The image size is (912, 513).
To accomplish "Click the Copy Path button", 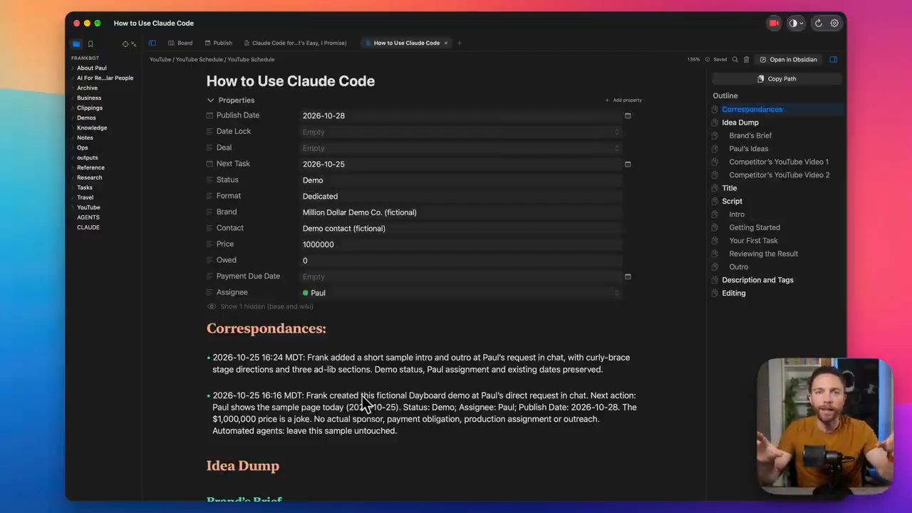I will (777, 79).
